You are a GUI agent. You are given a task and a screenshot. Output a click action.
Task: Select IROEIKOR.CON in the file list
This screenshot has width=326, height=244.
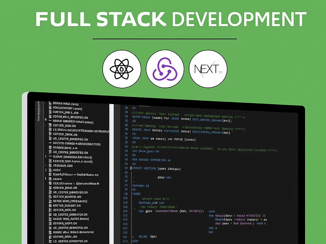[x=63, y=166]
